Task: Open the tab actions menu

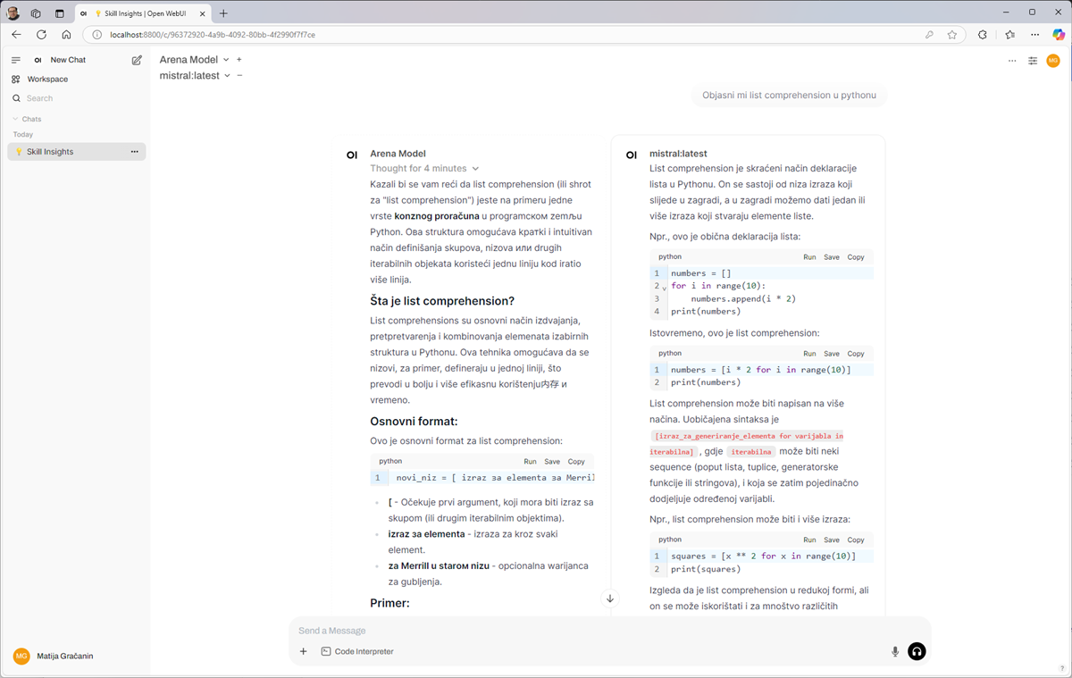Action: pyautogui.click(x=59, y=13)
